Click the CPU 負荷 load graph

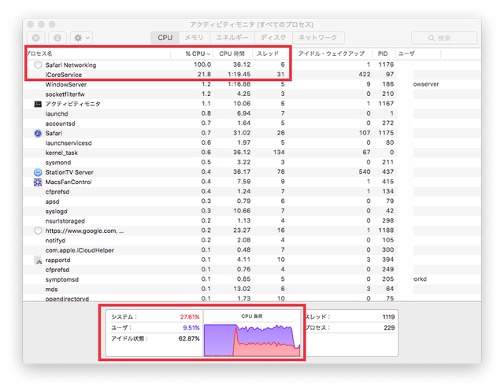click(252, 340)
